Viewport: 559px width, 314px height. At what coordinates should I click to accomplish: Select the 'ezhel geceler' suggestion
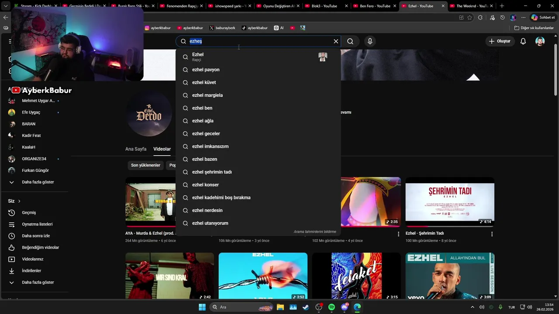point(258,133)
